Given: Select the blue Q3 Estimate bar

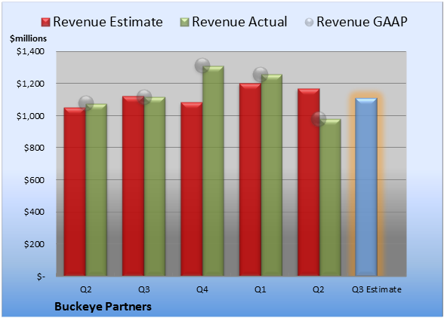Looking at the screenshot, I should click(x=366, y=187).
